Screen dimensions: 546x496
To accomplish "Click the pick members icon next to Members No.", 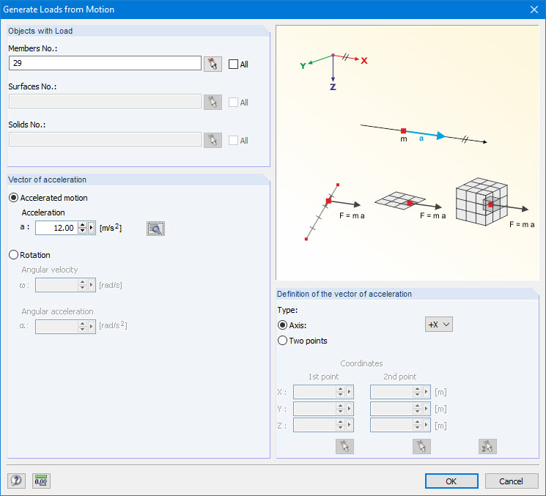I will 213,64.
